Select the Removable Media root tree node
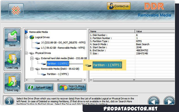Image resolution: width=179 pixels, height=112 pixels. pyautogui.click(x=39, y=32)
